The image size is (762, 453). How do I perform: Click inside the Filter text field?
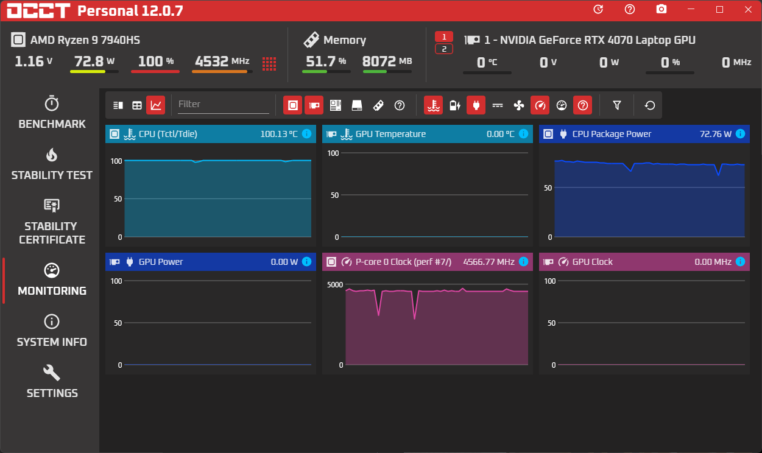[224, 104]
